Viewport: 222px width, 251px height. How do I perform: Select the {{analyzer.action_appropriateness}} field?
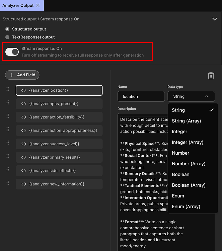coord(59,131)
